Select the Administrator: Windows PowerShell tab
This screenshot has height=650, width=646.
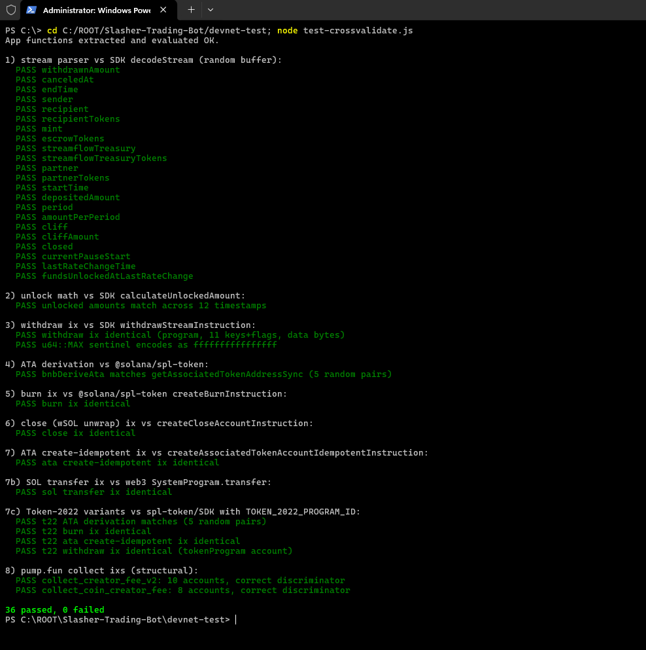pyautogui.click(x=99, y=10)
